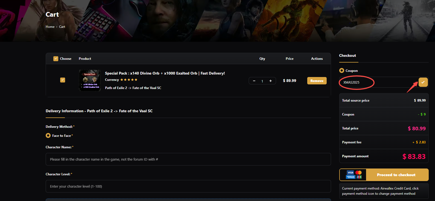This screenshot has width=435, height=201.
Task: Select Face to Face delivery method
Action: 48,135
